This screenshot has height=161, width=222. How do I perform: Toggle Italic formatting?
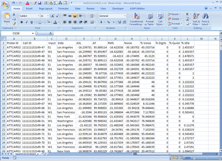pyautogui.click(x=27, y=22)
